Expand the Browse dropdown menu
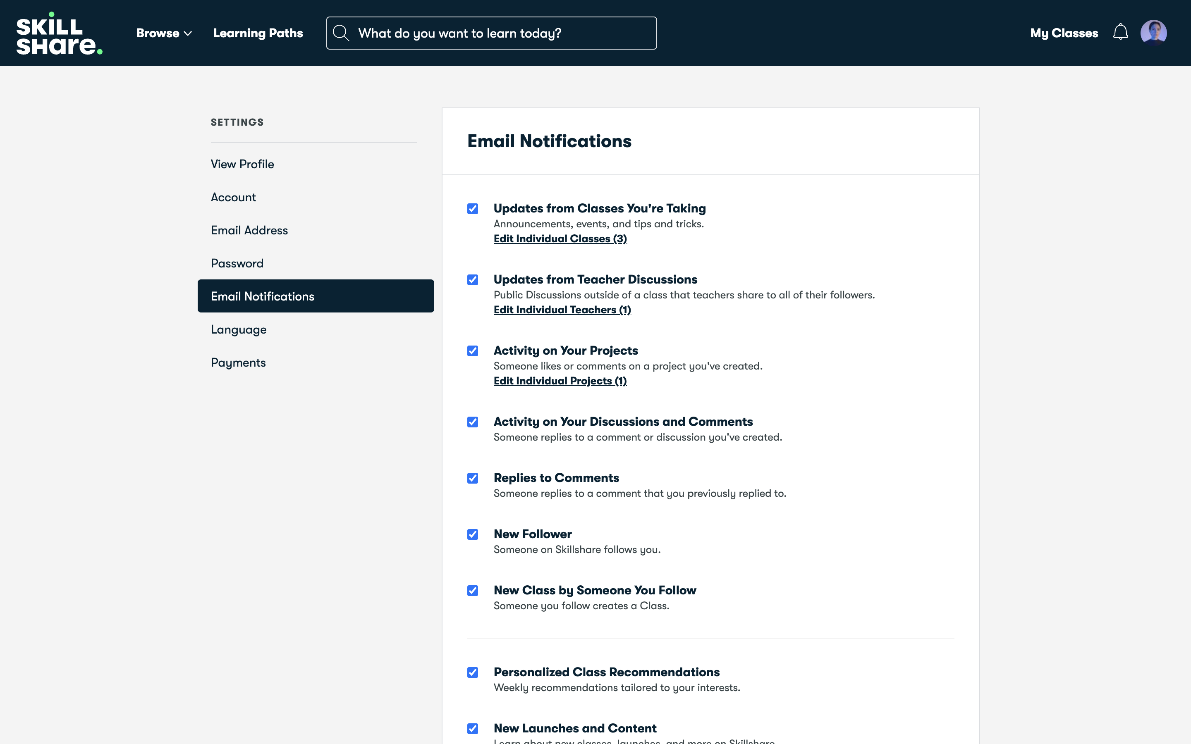 (164, 33)
